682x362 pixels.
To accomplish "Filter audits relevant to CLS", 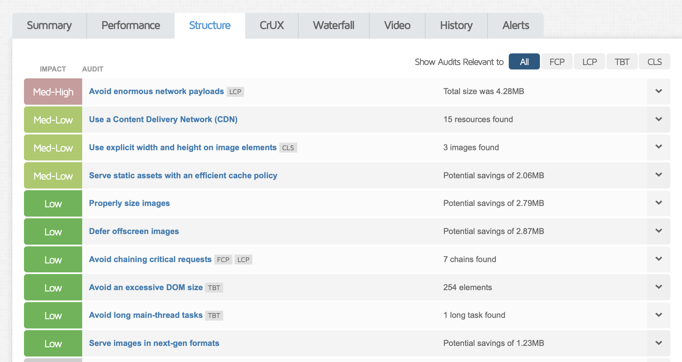I will (x=655, y=62).
